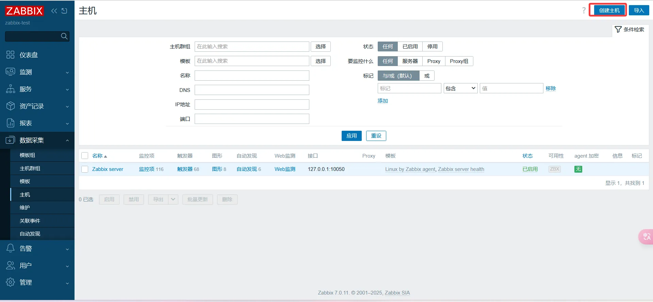Screen dimensions: 653x302
Task: Click the 管理 gear icon
Action: pyautogui.click(x=11, y=282)
